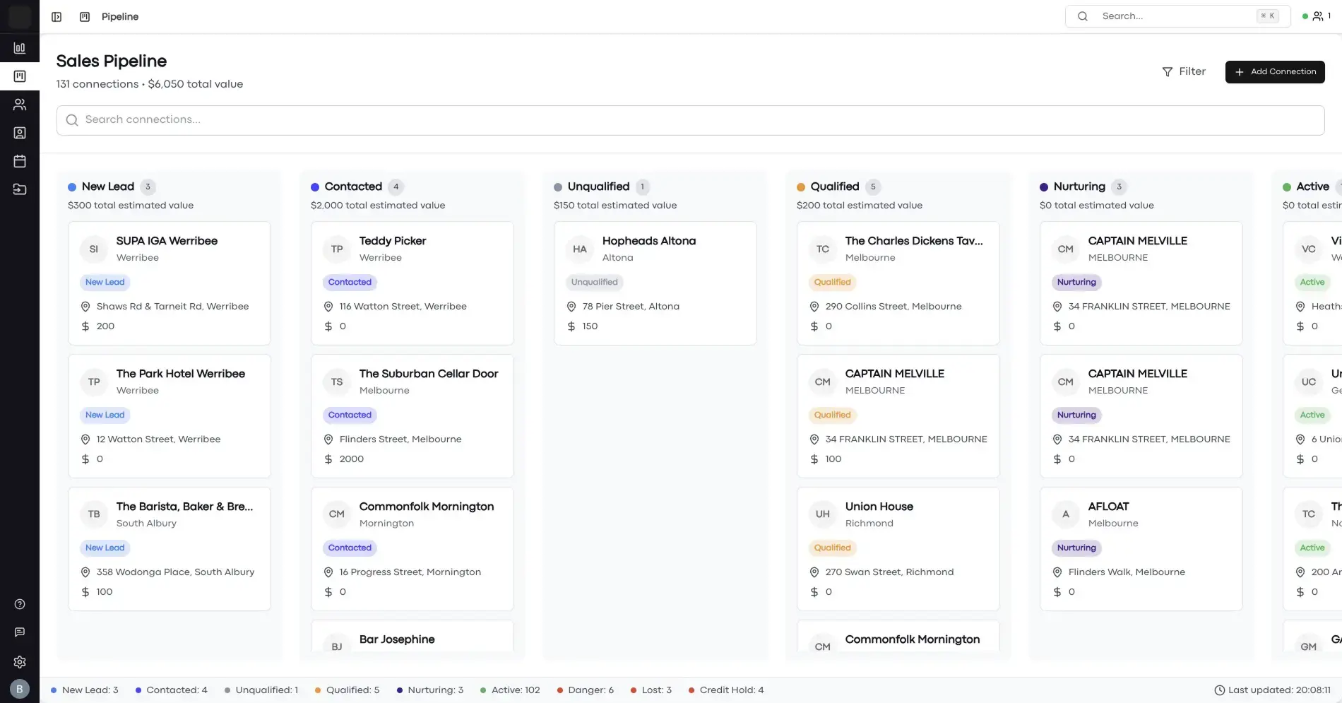Open the help question mark icon

coord(20,604)
